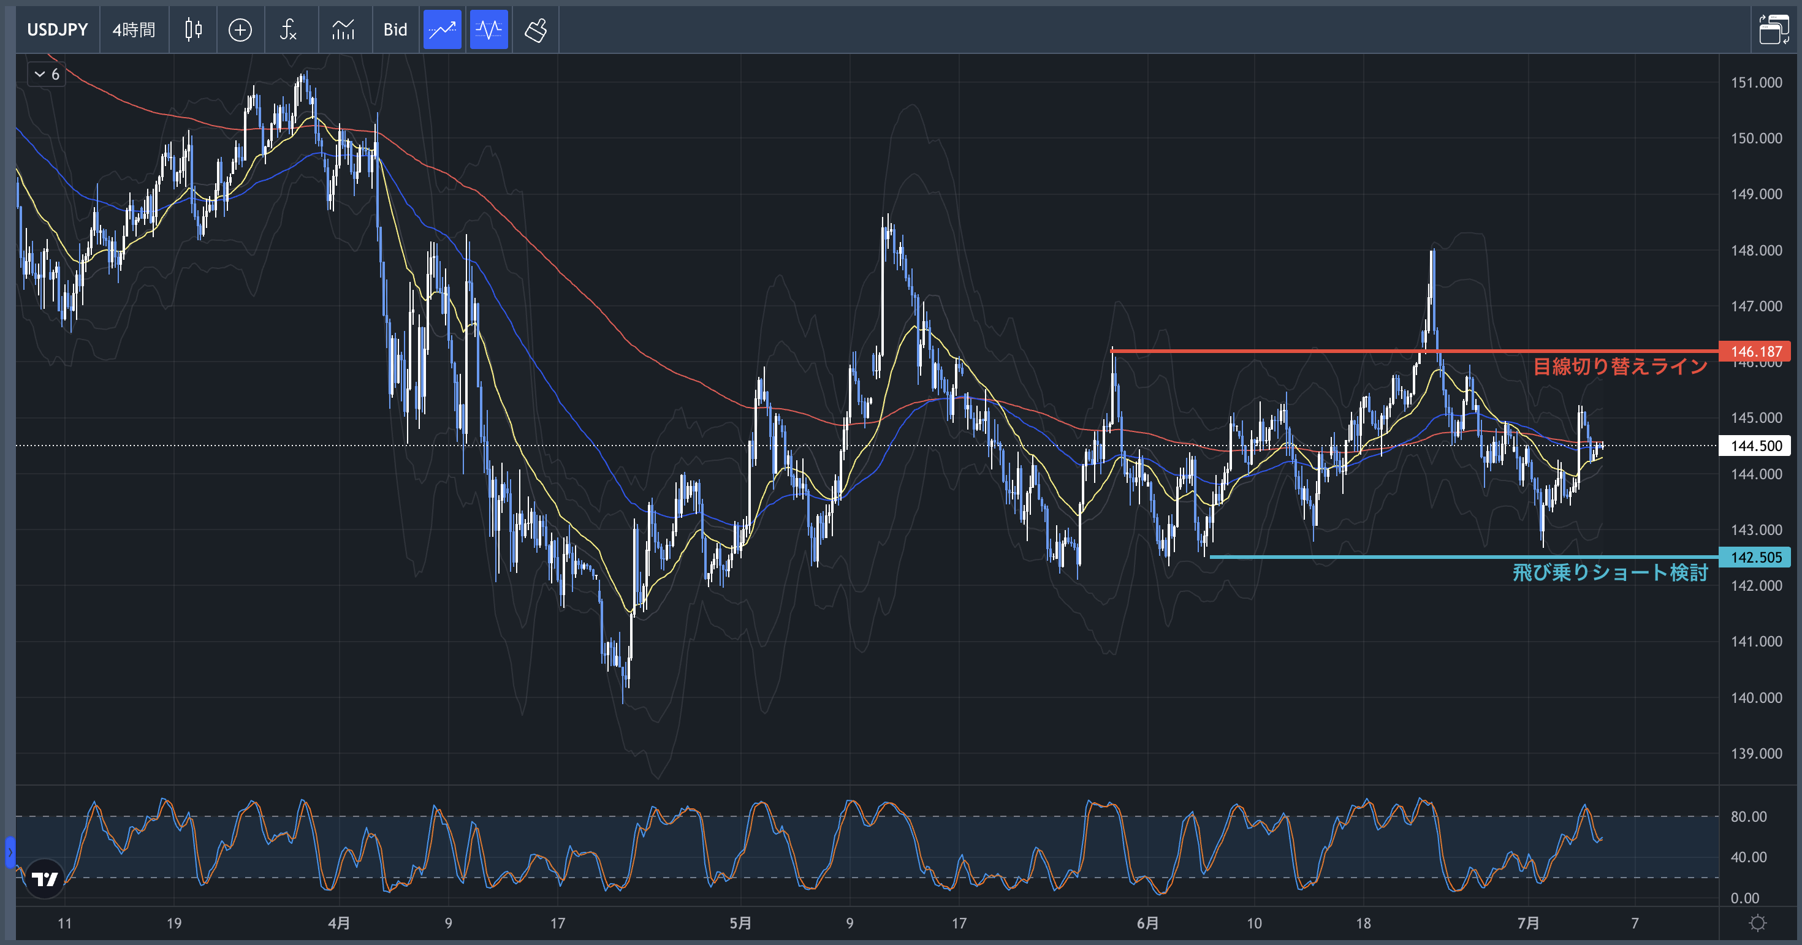The height and width of the screenshot is (945, 1802).
Task: Switch the Bid price mode
Action: click(x=395, y=30)
